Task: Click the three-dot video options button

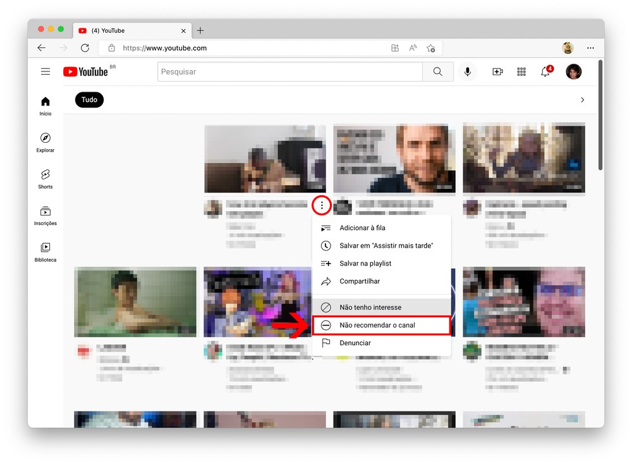Action: coord(322,205)
